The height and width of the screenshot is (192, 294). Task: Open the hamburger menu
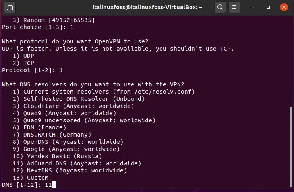coord(234,7)
